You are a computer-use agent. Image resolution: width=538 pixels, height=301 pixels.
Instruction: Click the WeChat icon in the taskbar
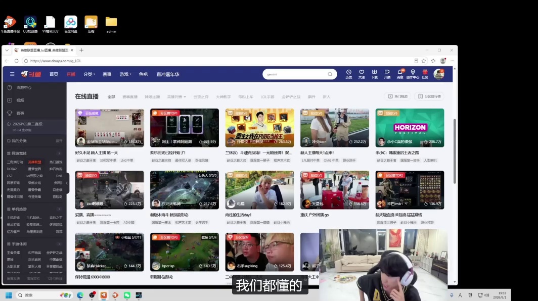(x=127, y=295)
